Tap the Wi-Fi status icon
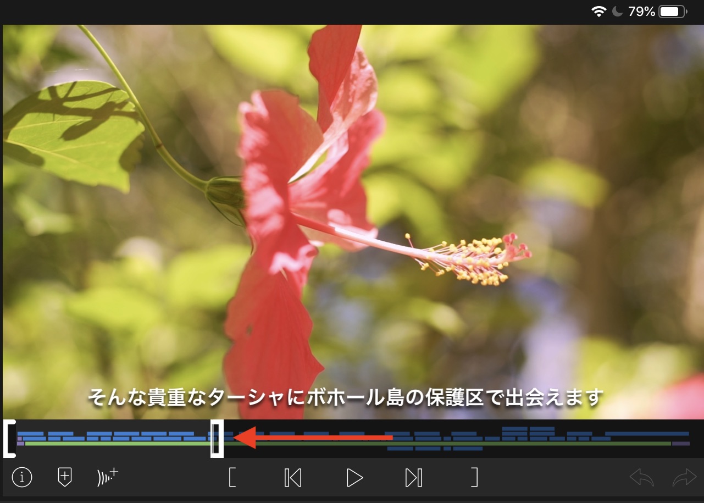704x503 pixels. pyautogui.click(x=598, y=12)
